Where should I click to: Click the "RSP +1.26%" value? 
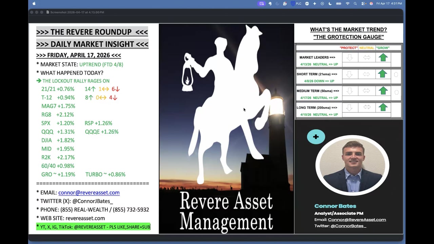coord(98,123)
